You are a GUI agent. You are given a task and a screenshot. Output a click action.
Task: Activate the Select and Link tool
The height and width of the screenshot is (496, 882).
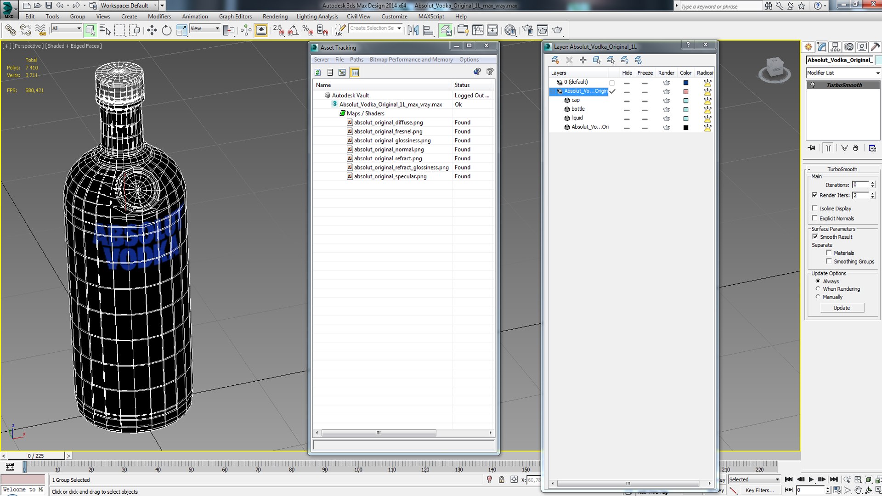(10, 30)
